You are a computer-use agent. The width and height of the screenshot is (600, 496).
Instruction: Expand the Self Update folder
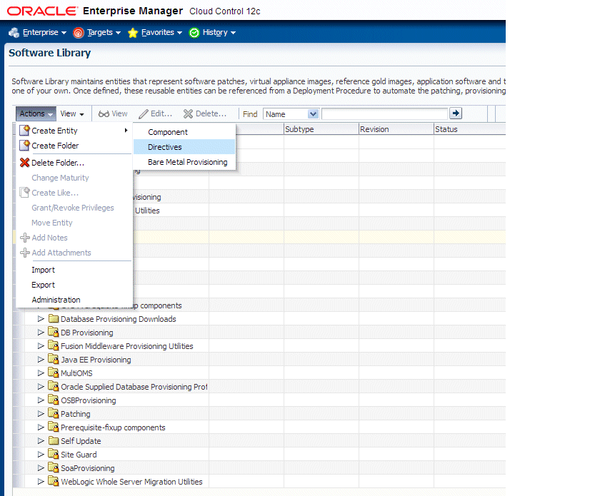coord(41,441)
